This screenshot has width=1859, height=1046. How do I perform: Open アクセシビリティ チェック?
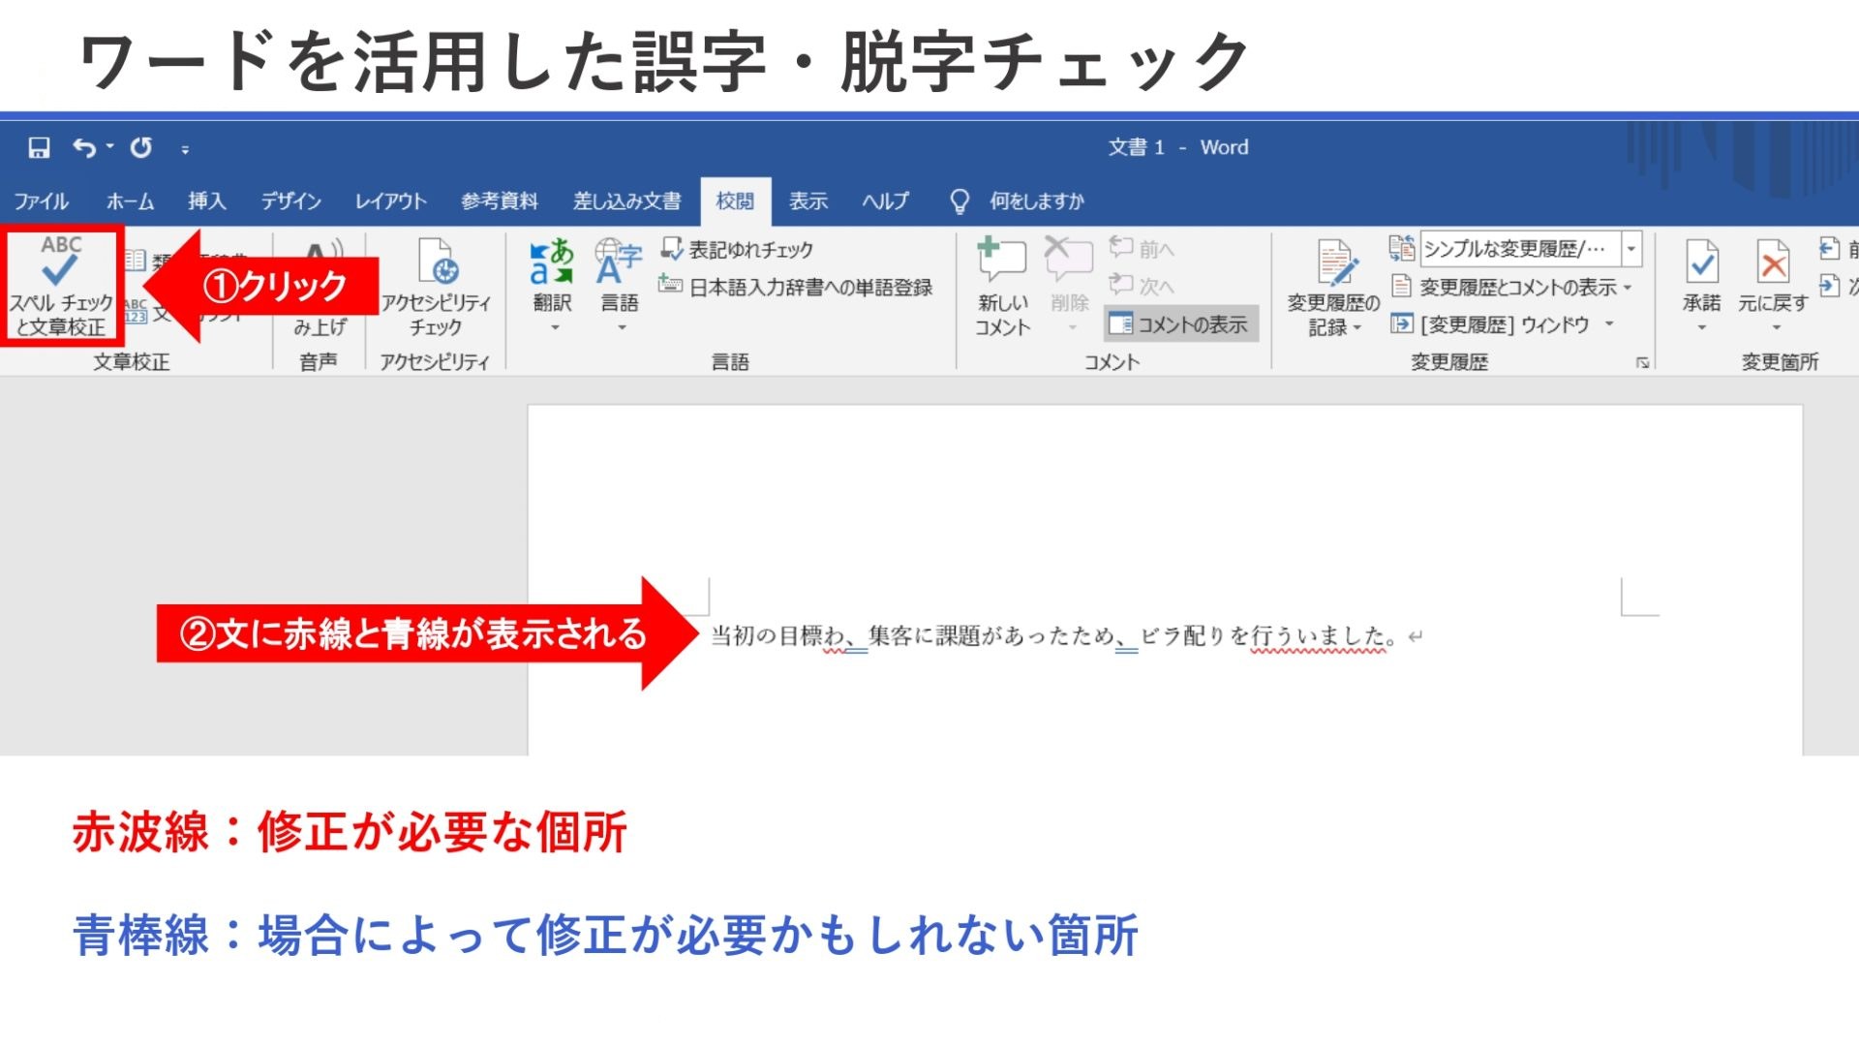click(x=436, y=288)
